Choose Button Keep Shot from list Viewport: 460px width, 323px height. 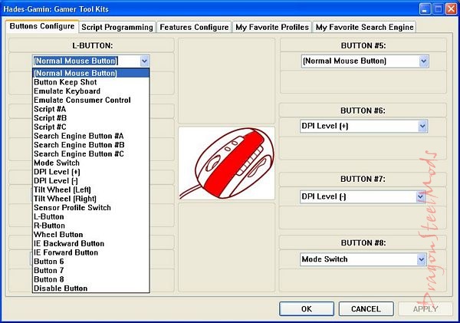(64, 82)
